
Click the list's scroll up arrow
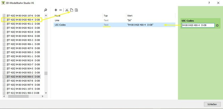pos(46,15)
